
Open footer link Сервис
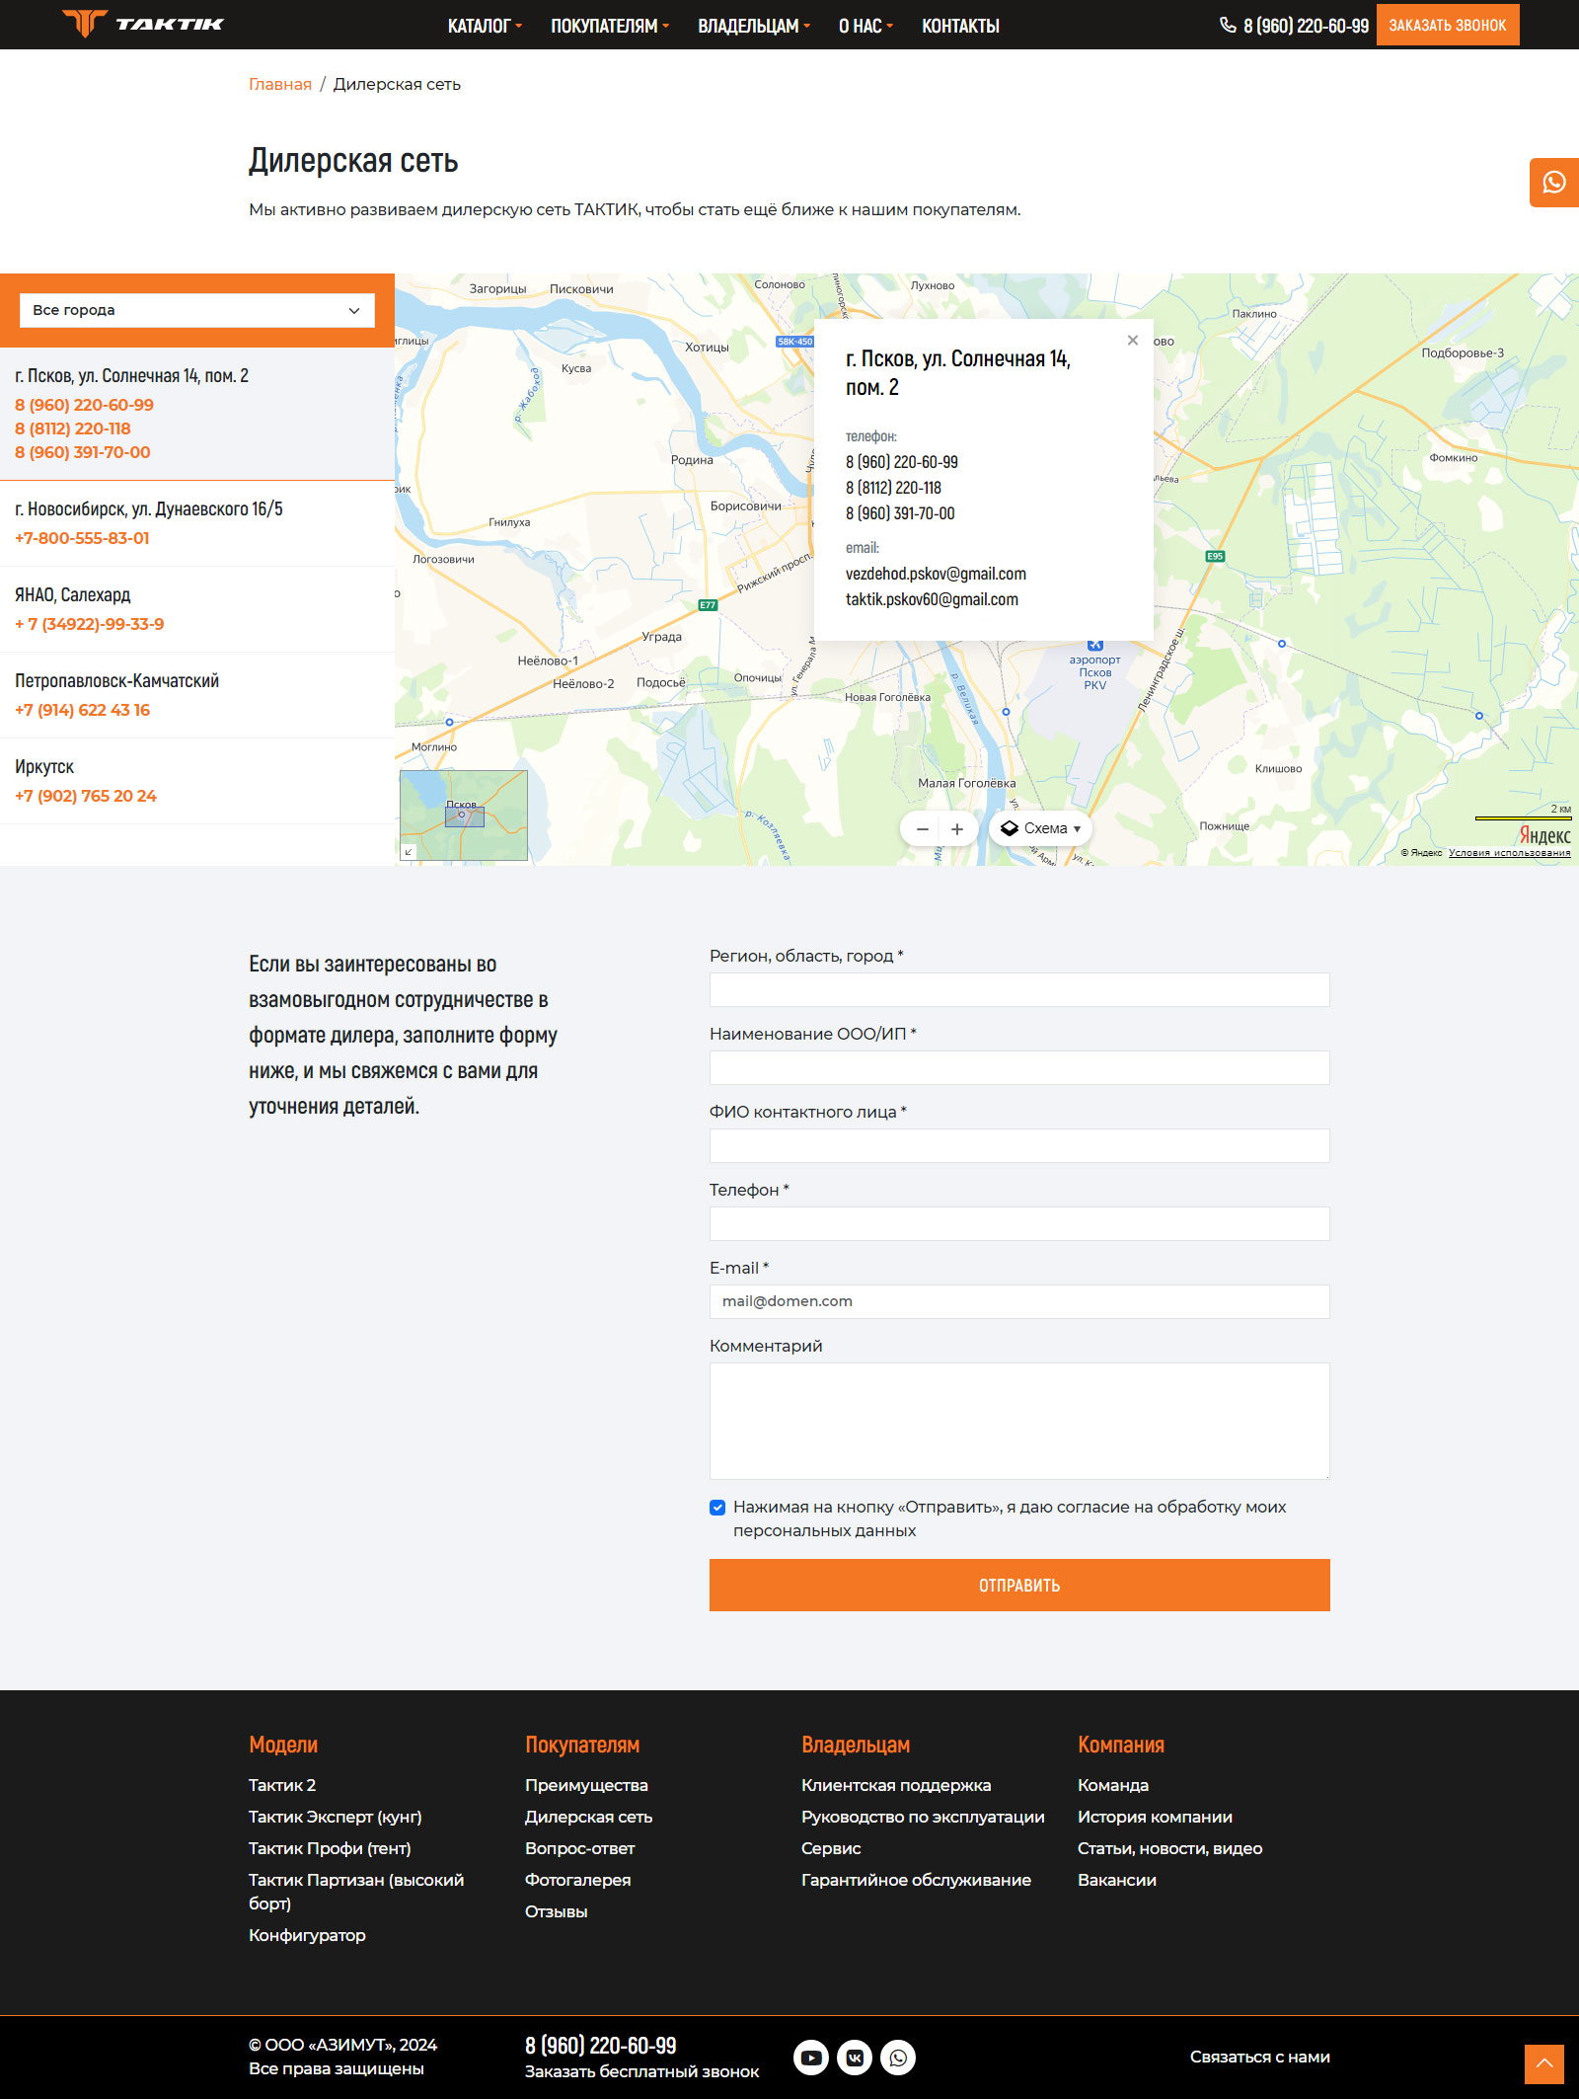(x=831, y=1848)
